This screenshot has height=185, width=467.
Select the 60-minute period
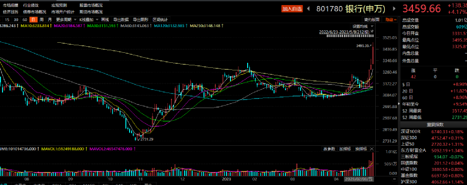point(25,20)
